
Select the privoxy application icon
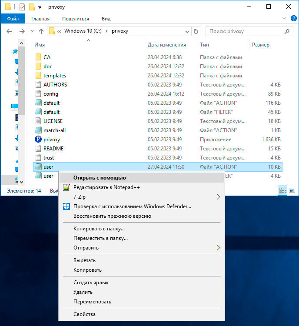click(x=38, y=139)
